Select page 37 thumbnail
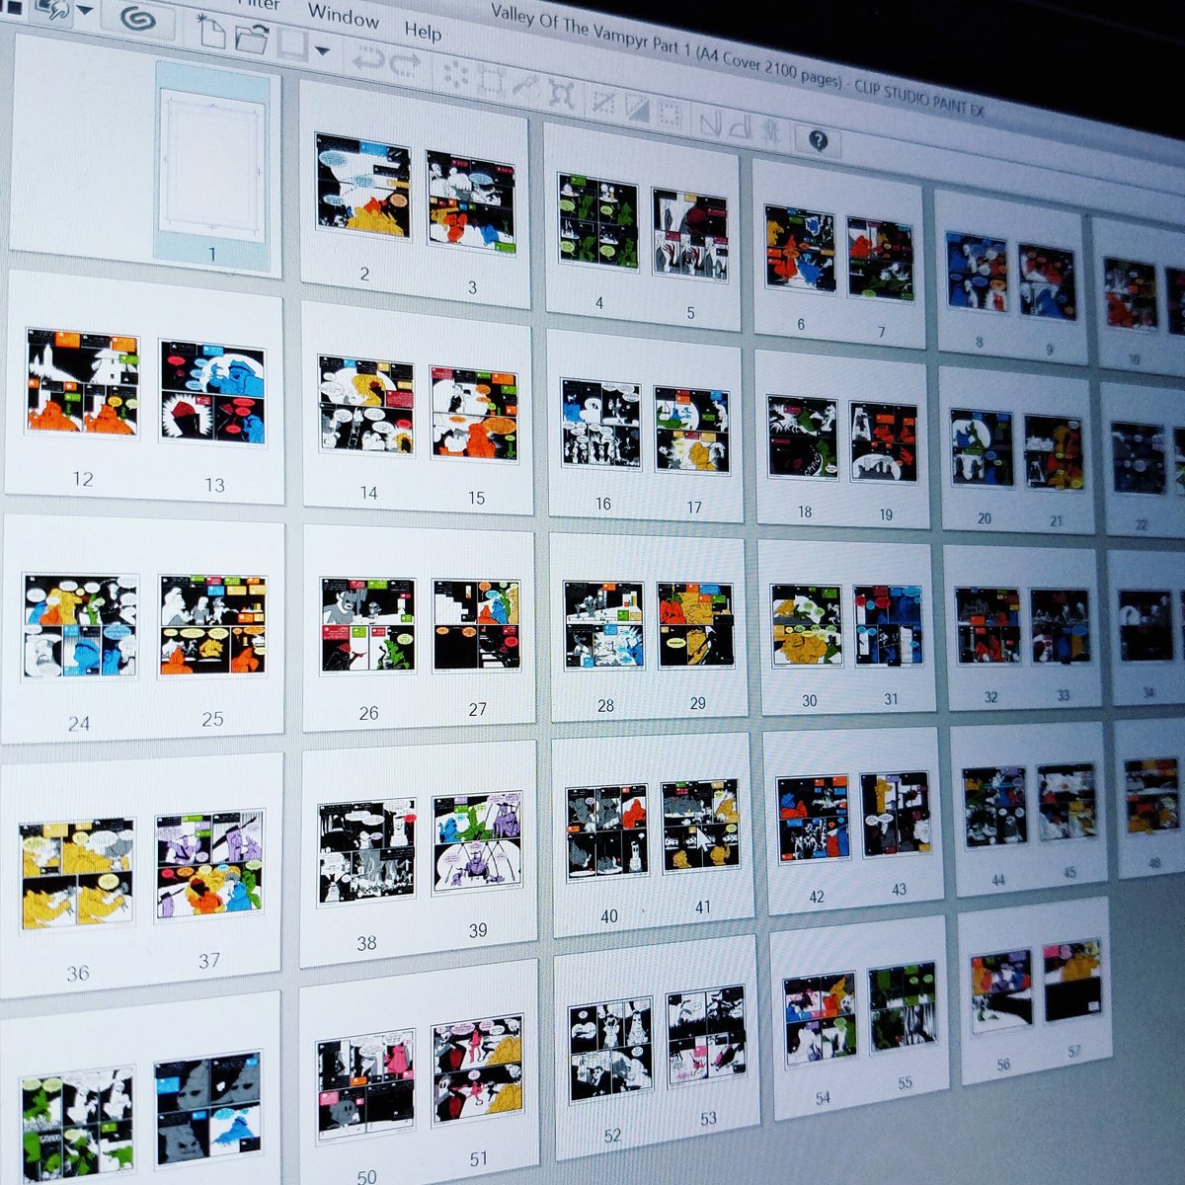Screen dimensions: 1185x1185 point(210,865)
